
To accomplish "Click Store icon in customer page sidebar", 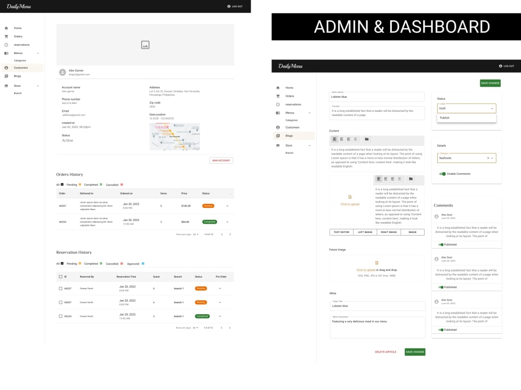I will pos(6,86).
